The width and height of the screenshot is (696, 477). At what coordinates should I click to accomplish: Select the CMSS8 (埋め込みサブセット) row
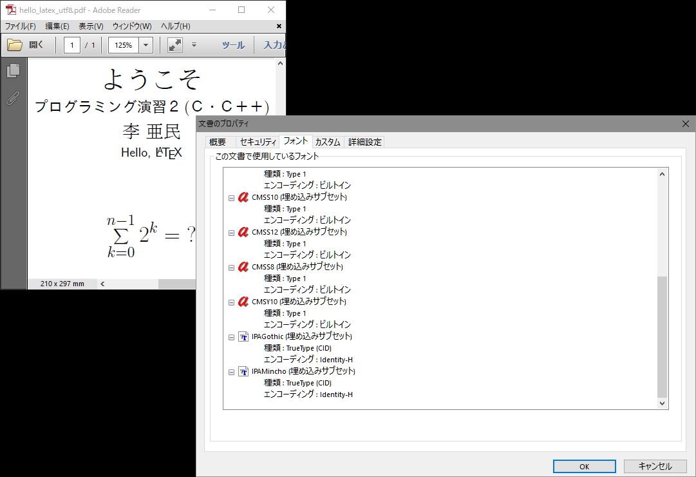coord(297,267)
